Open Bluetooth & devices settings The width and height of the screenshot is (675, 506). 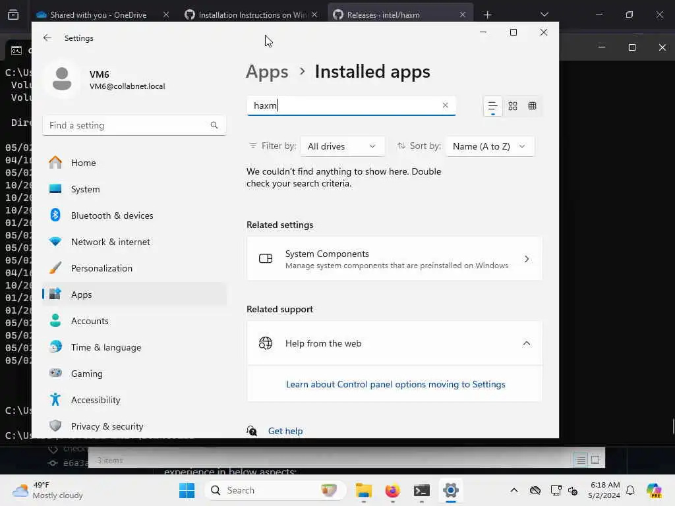point(134,215)
